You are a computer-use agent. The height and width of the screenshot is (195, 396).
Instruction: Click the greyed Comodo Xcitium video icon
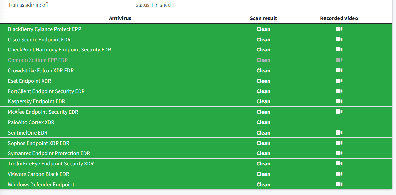(339, 60)
